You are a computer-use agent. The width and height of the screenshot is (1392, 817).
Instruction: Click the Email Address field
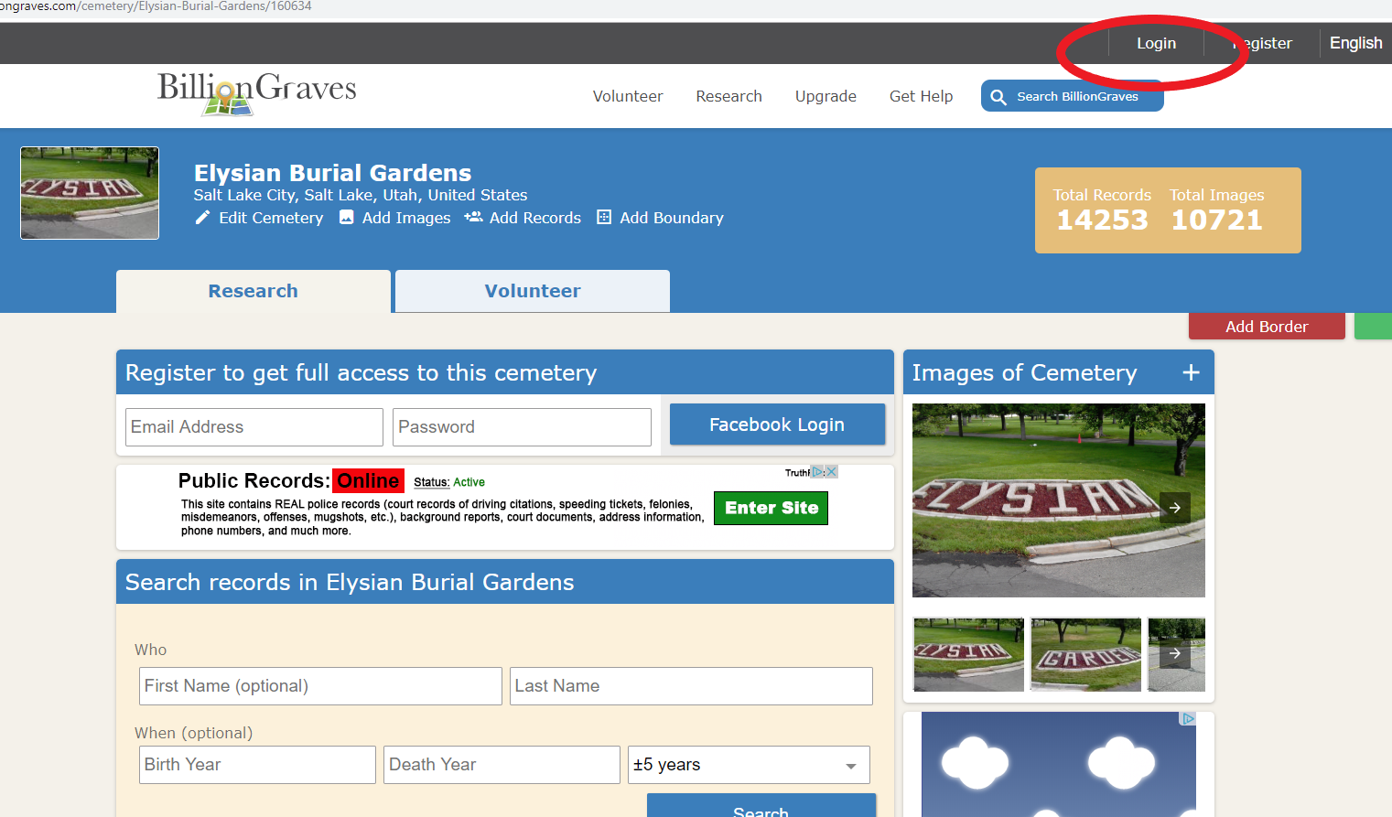coord(254,427)
